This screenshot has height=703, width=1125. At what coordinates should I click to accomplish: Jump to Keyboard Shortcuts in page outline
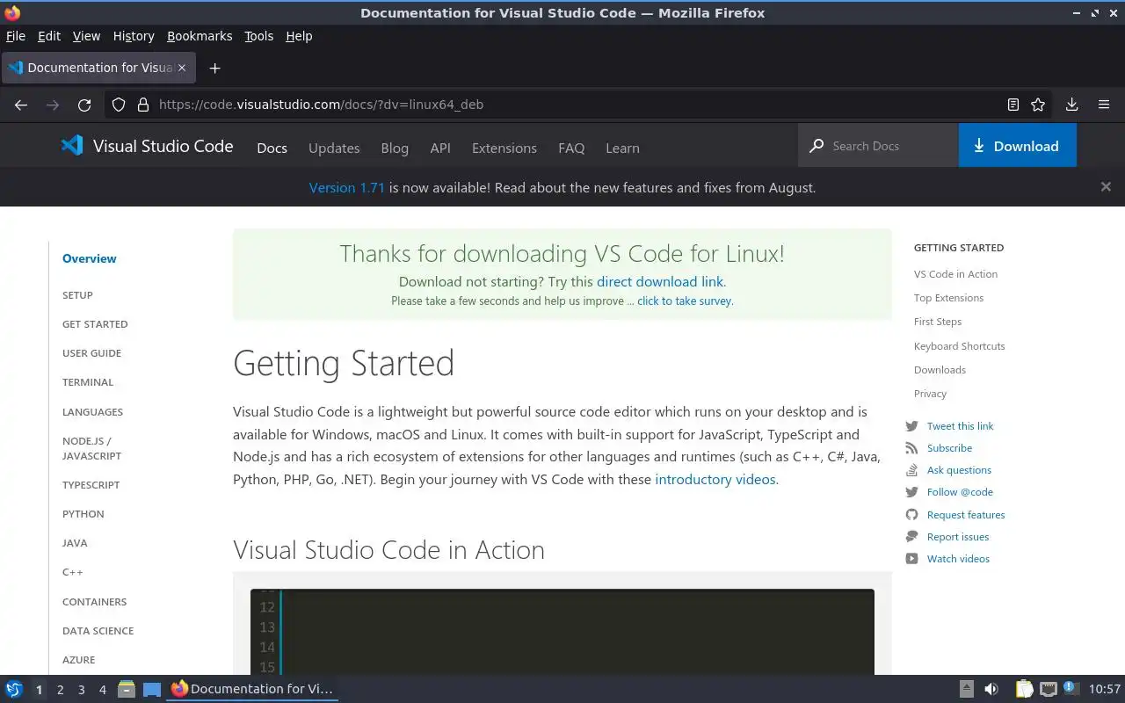tap(959, 346)
